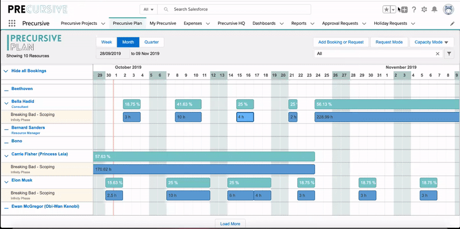
Task: Click the global actions plus icon
Action: tap(404, 10)
